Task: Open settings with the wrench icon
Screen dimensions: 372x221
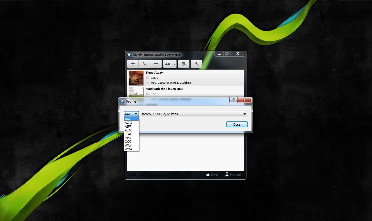Action: (x=196, y=64)
